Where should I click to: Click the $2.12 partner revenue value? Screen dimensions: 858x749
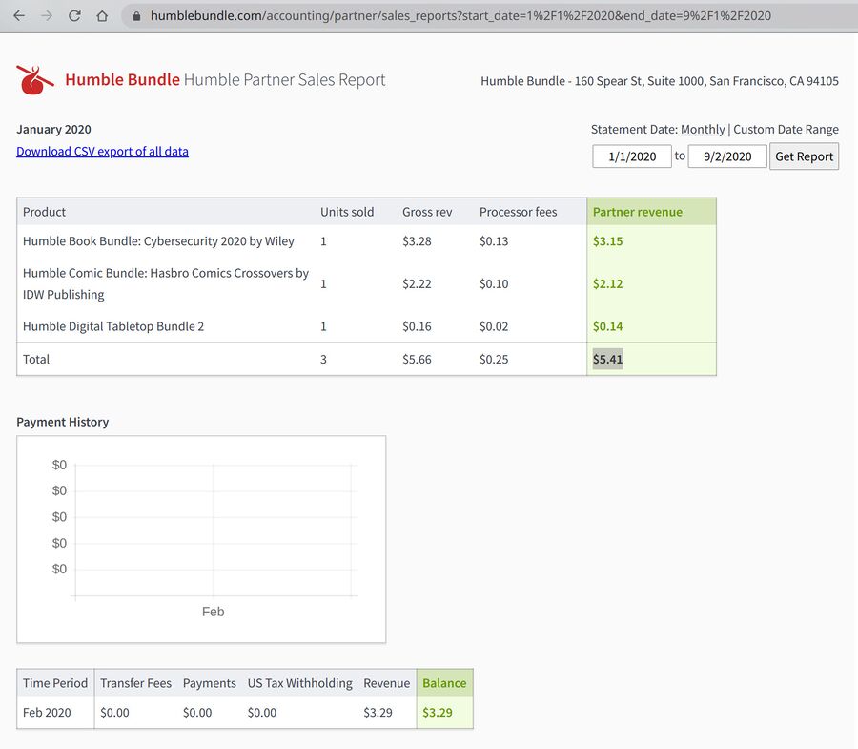[x=608, y=283]
